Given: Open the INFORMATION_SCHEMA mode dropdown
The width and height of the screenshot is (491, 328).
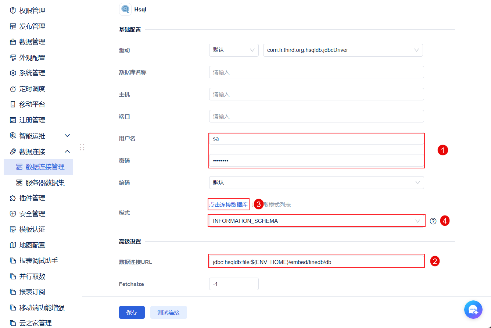Looking at the screenshot, I should [316, 221].
